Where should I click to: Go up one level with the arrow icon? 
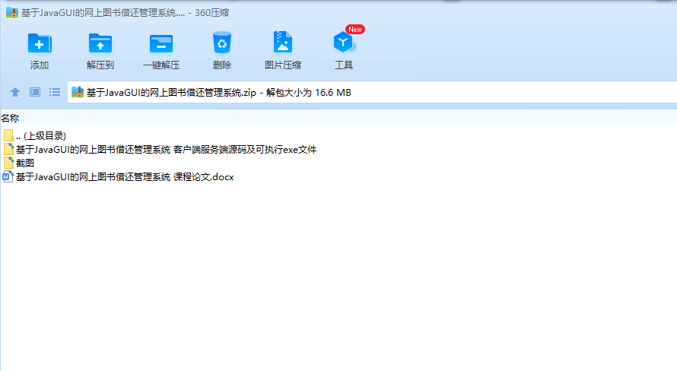(x=15, y=92)
